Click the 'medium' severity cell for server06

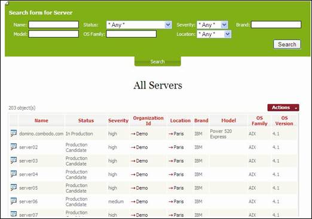[116, 202]
